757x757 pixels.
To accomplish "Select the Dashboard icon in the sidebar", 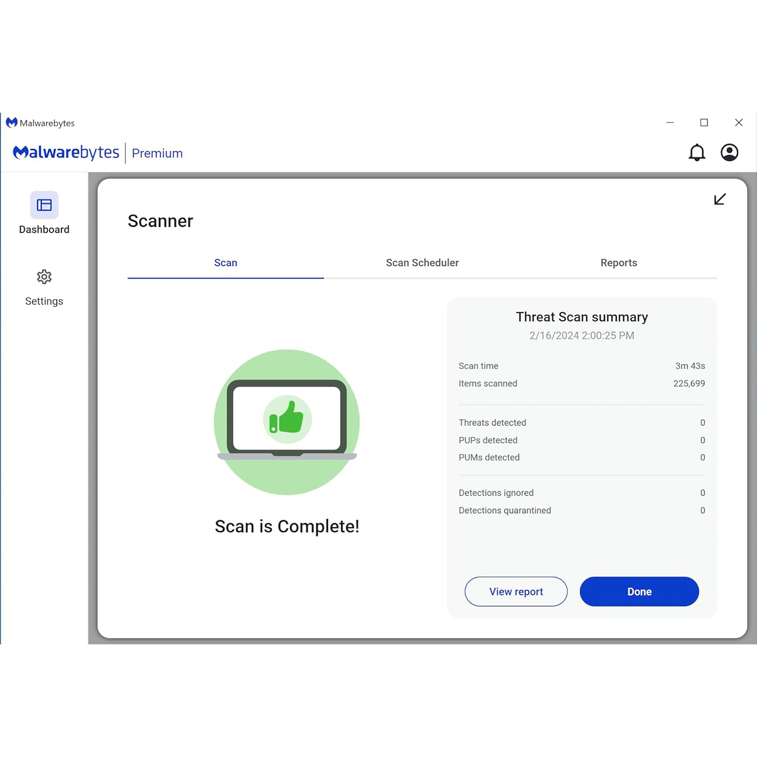I will tap(44, 205).
